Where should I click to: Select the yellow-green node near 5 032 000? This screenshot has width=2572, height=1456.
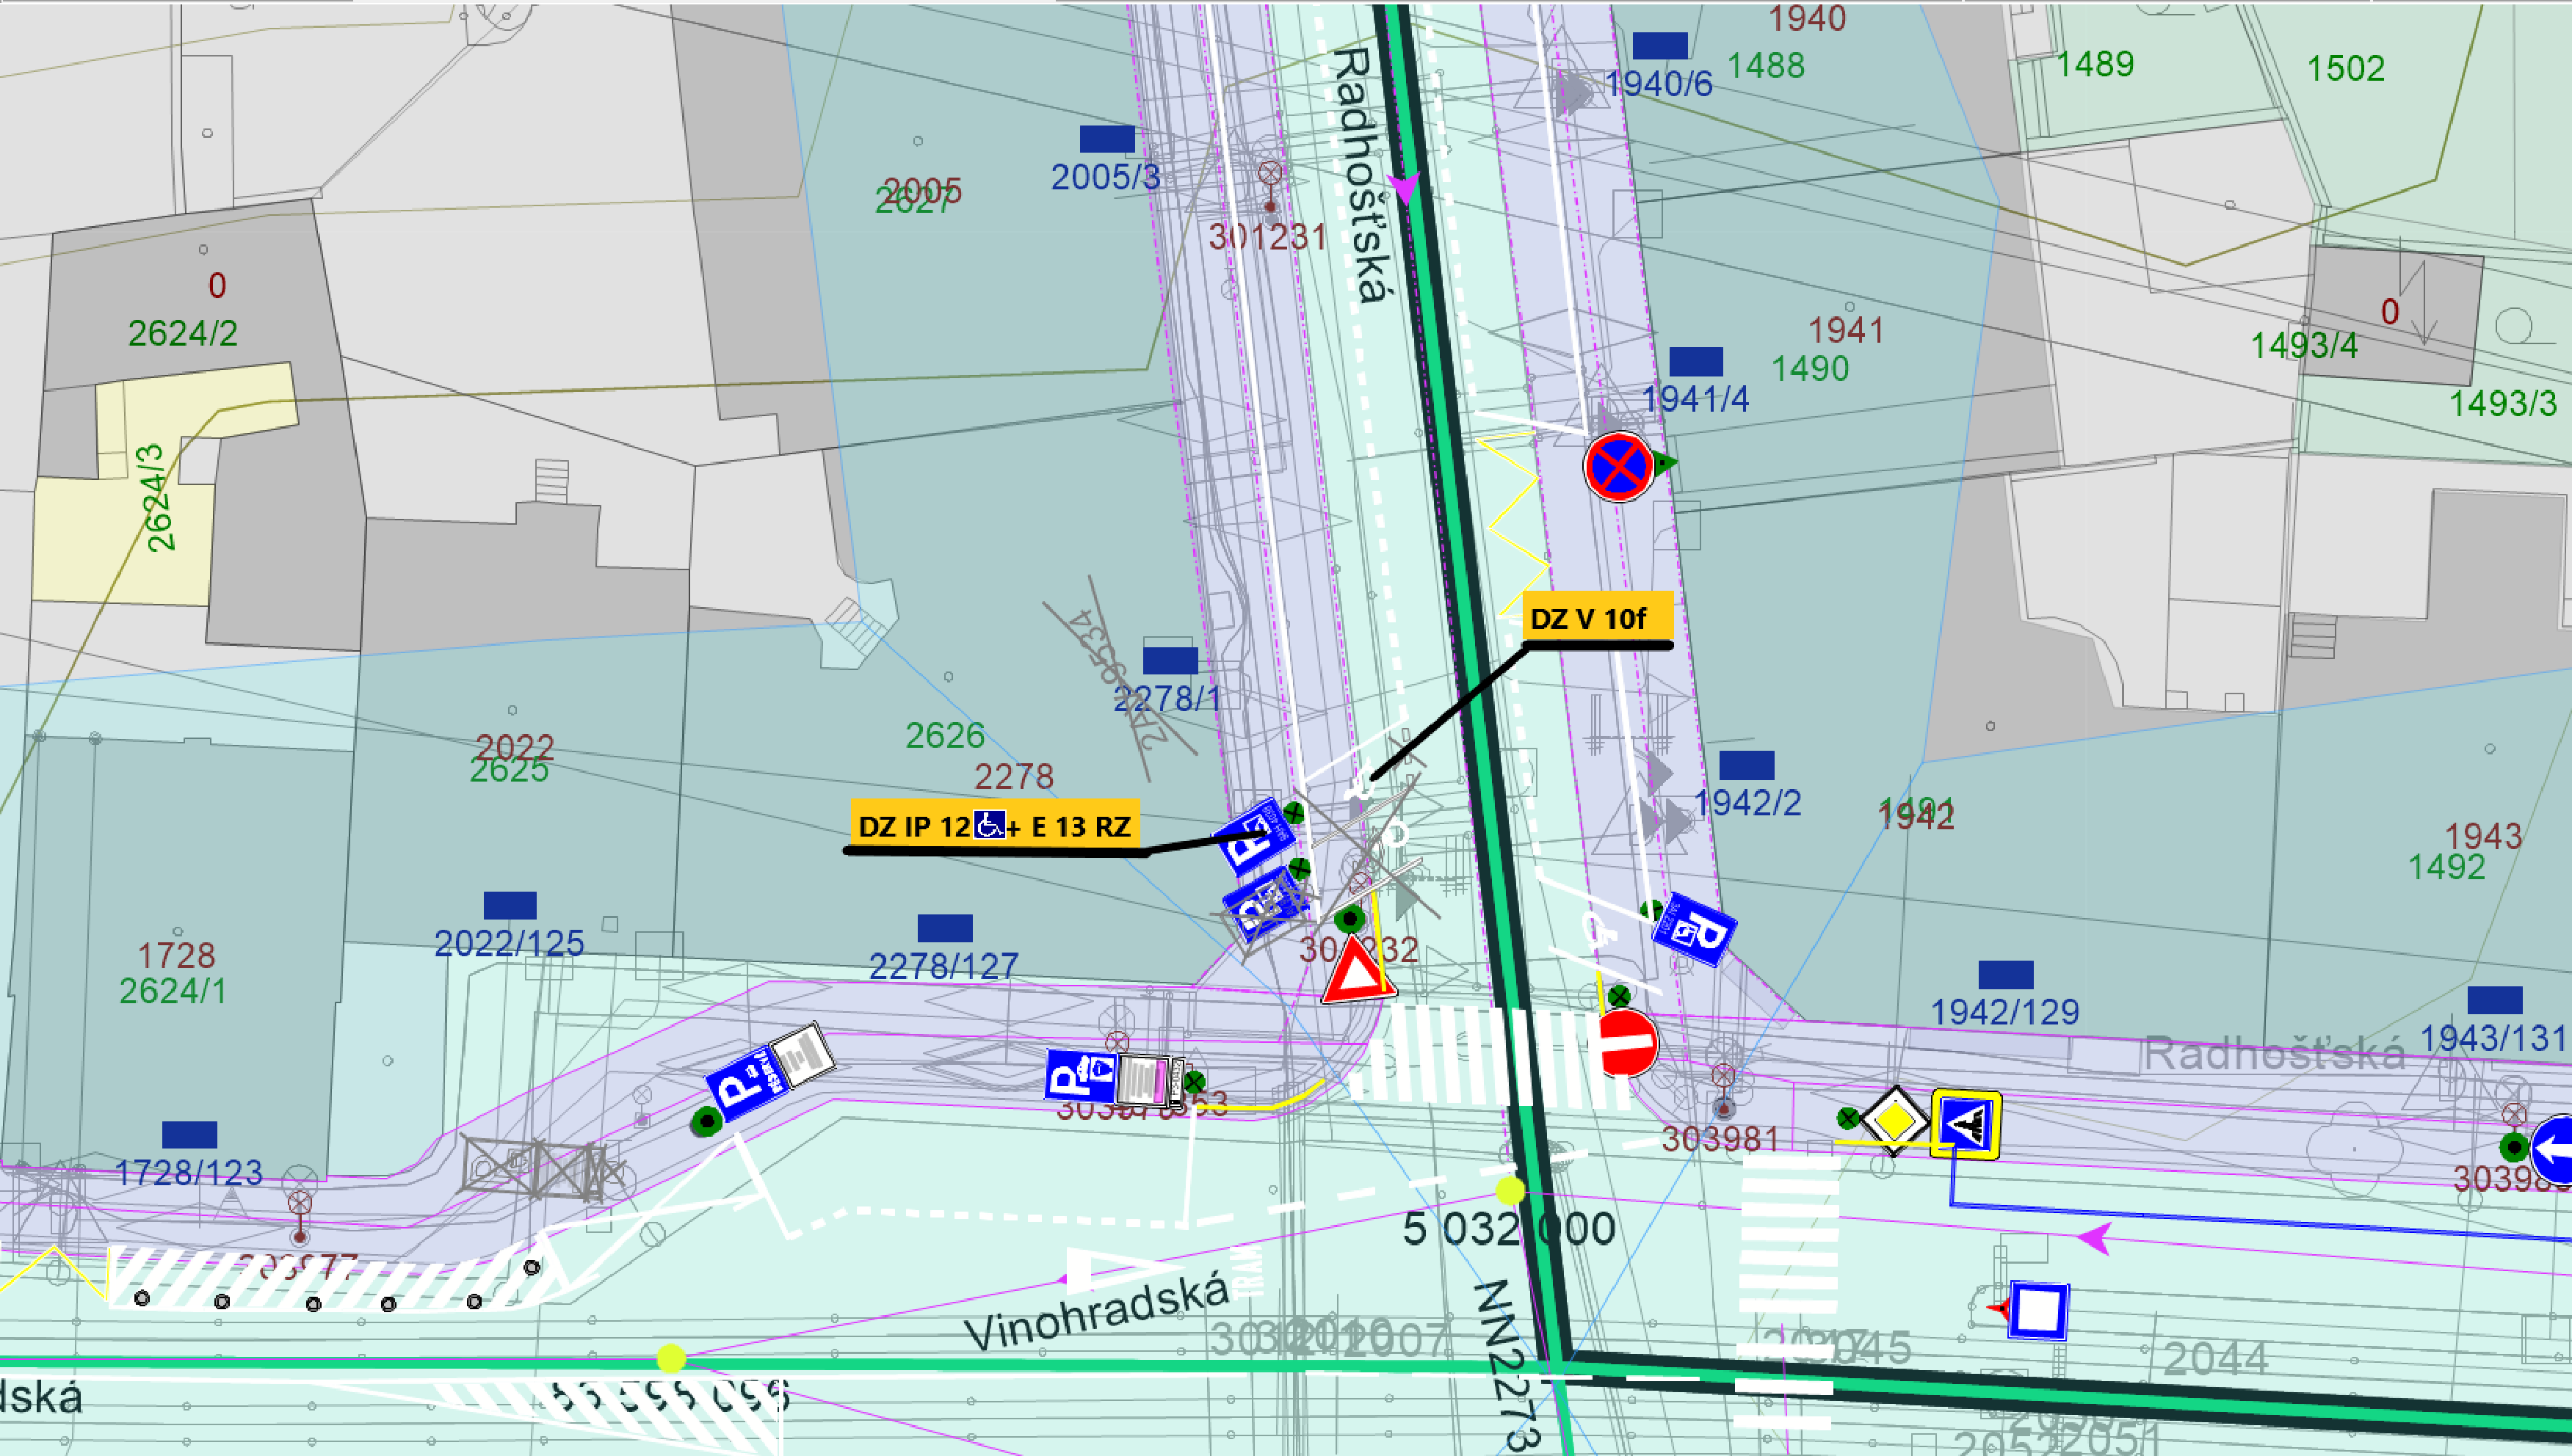coord(1510,1191)
